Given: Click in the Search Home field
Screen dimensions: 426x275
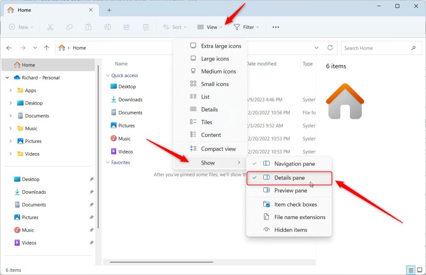Looking at the screenshot, I should 376,48.
